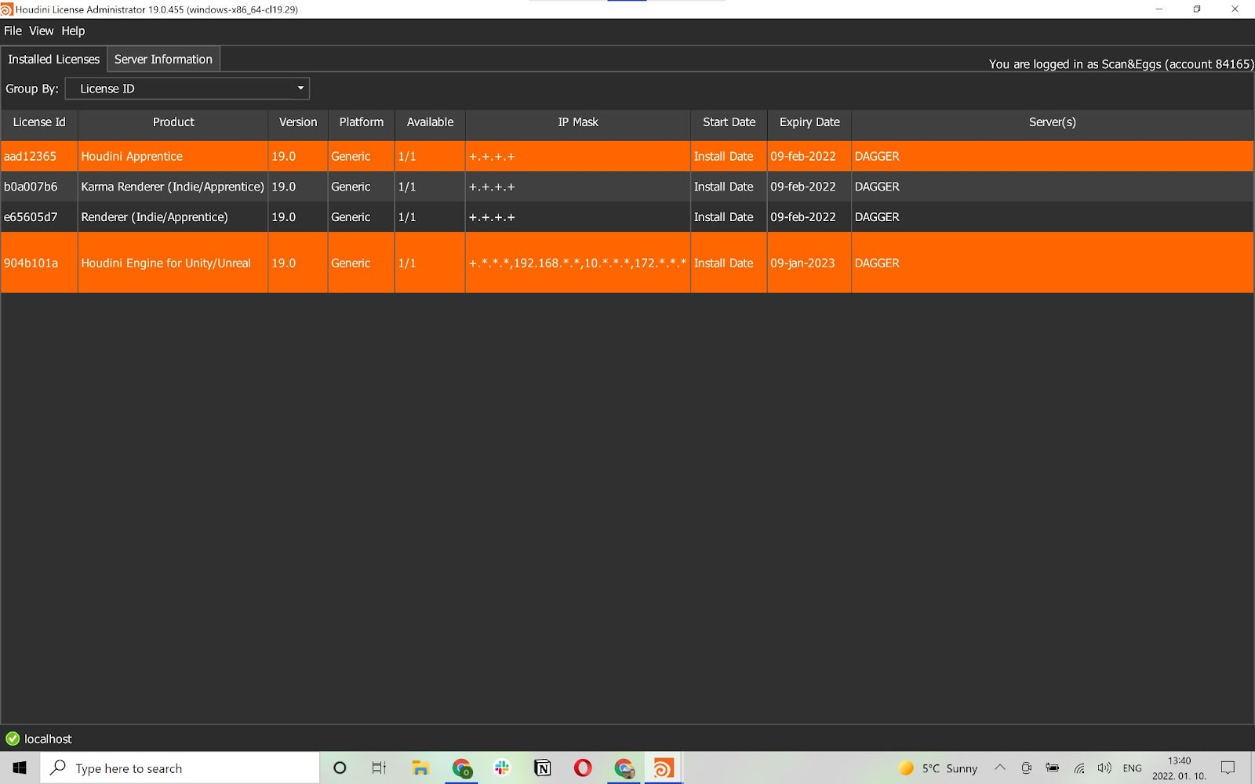Open the Wi-Fi network tray icon

(1079, 768)
